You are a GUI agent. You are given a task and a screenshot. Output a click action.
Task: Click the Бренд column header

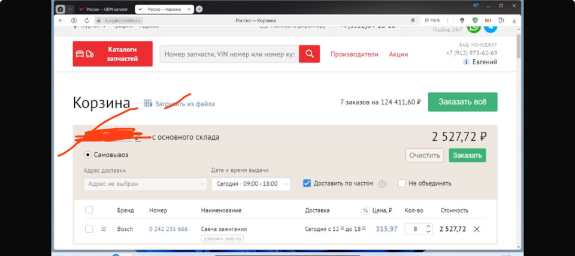[125, 210]
